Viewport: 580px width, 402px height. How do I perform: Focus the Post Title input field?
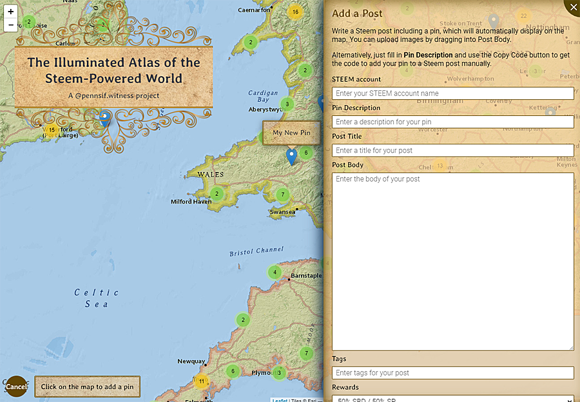(x=453, y=150)
